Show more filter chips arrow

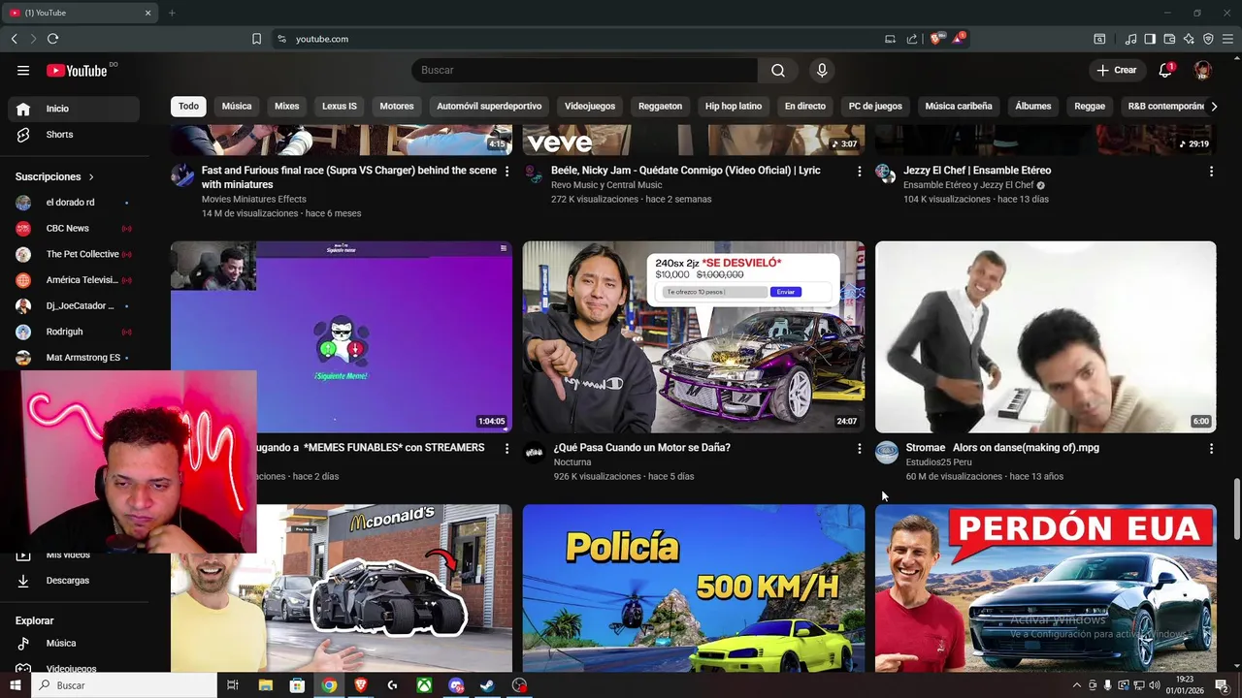click(x=1214, y=107)
